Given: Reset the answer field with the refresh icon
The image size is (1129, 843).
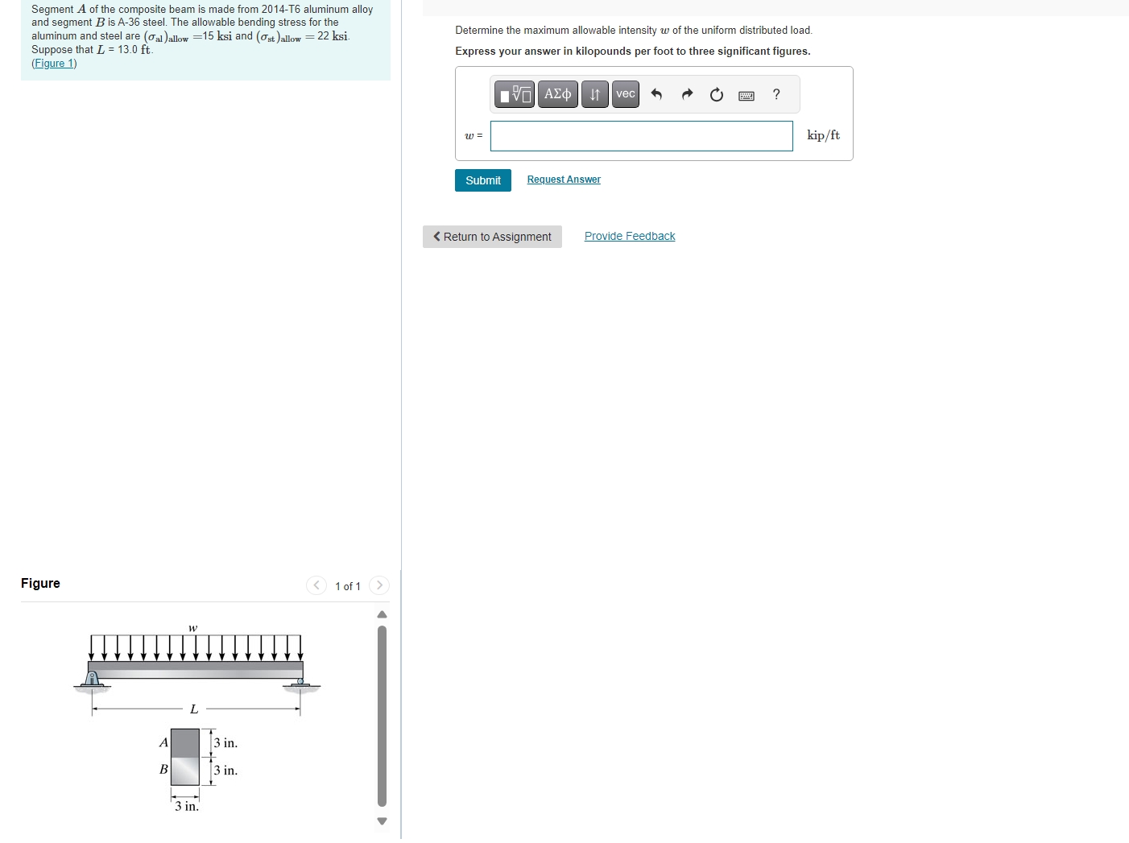Looking at the screenshot, I should point(717,94).
